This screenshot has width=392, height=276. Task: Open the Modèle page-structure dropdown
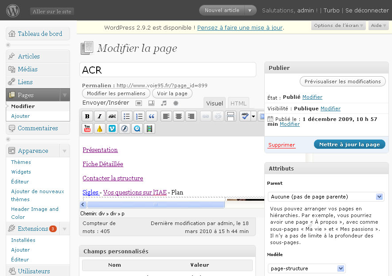(306, 268)
